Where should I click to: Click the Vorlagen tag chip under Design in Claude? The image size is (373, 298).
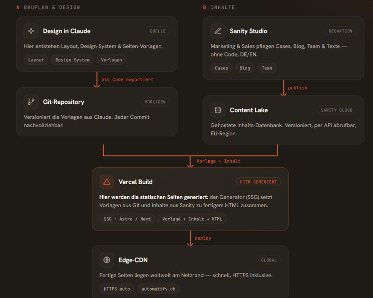pos(111,60)
